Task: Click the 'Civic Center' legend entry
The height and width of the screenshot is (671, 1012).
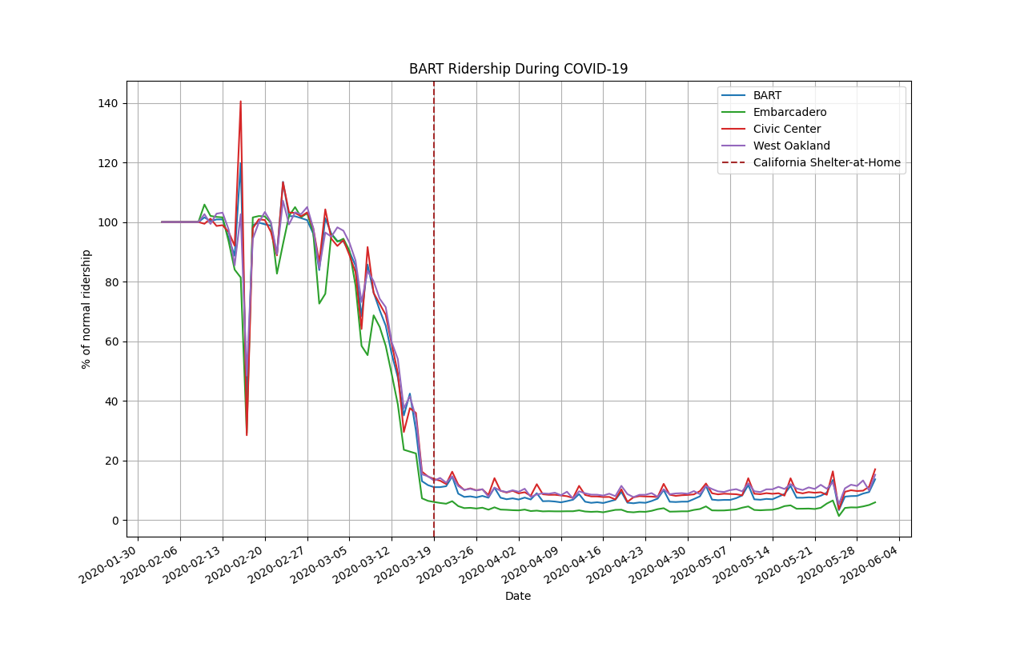Action: pyautogui.click(x=787, y=129)
